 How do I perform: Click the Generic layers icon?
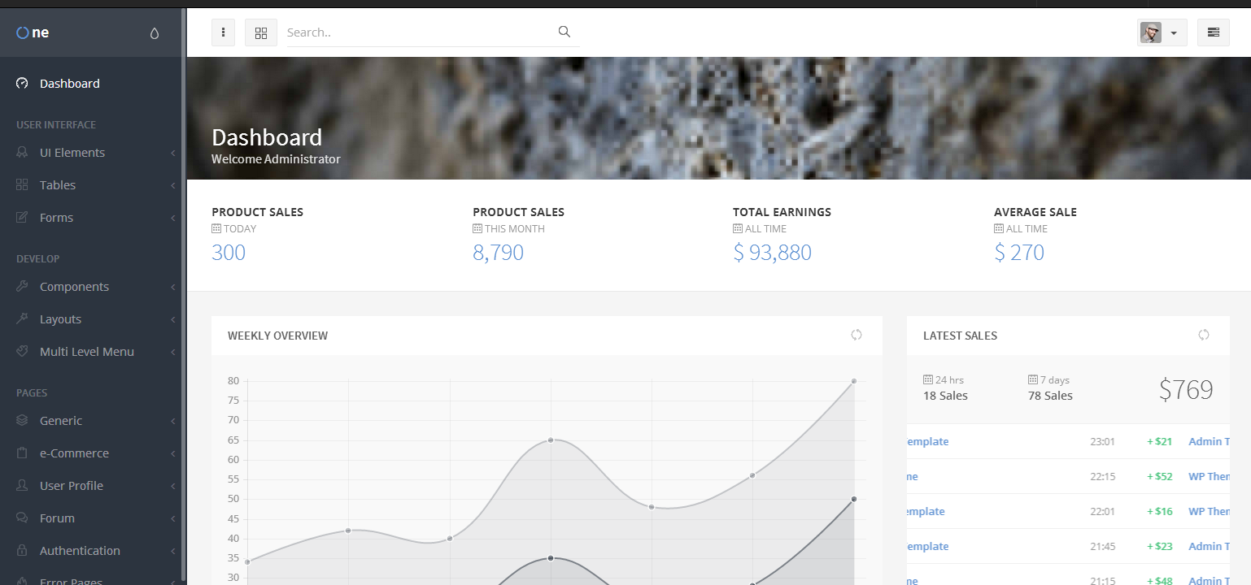tap(22, 421)
